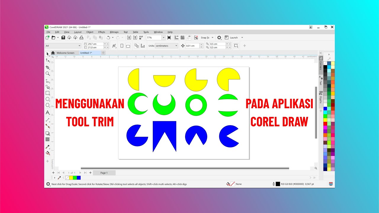
Task: Select the Freehand drawing tool
Action: [47, 80]
